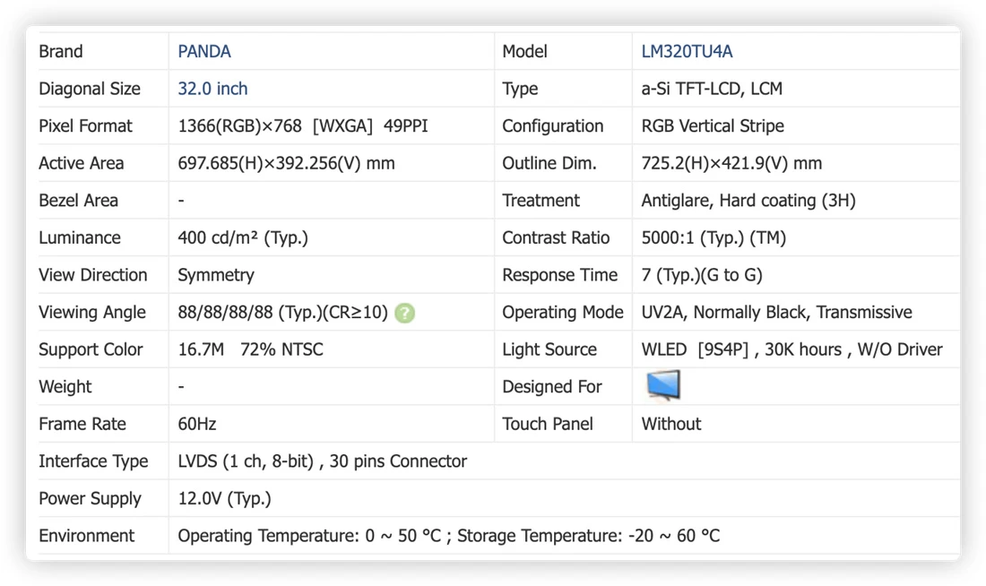
Task: Click the 1366(RGB)×768 [WXGA] 49PPI value
Action: (302, 125)
